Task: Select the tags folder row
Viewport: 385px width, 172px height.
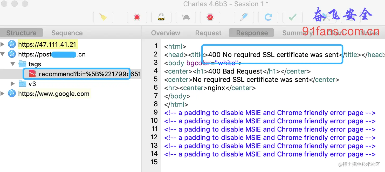Action: pos(35,64)
